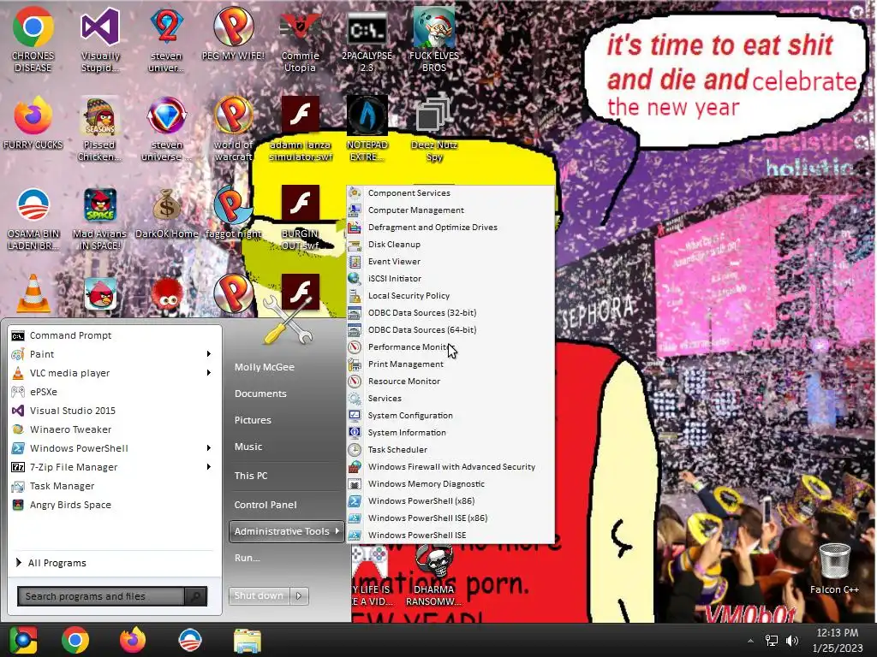
Task: Open the Shut down options arrow
Action: 299,596
